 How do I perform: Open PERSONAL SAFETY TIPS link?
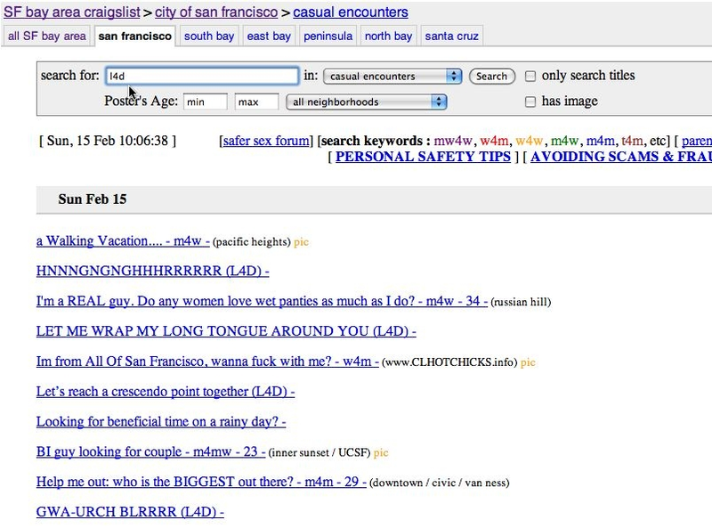coord(423,157)
